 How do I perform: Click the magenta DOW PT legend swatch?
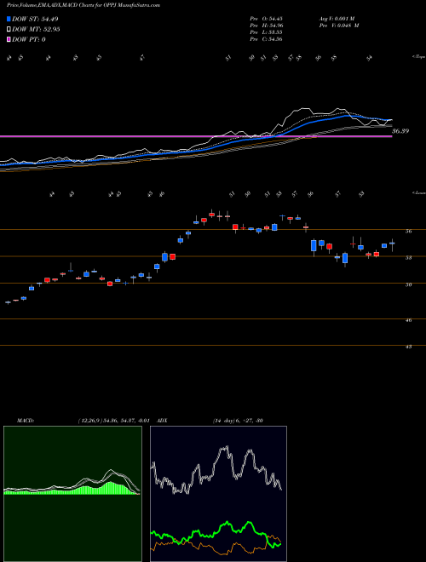click(x=9, y=39)
